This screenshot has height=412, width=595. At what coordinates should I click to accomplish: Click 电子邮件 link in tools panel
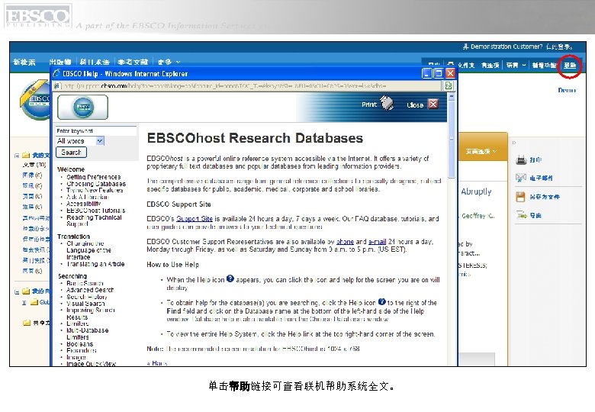click(541, 178)
